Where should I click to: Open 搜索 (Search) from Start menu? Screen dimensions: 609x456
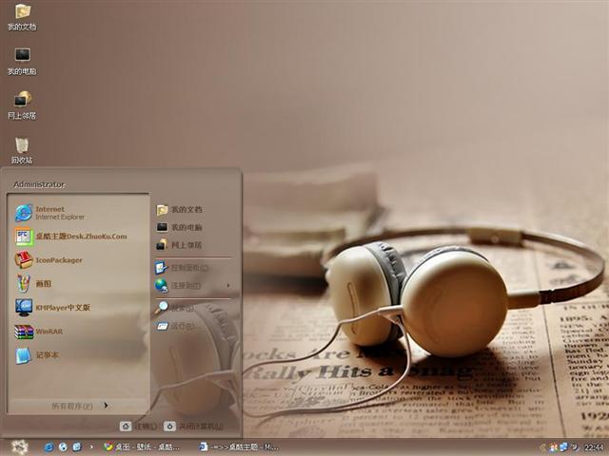click(x=181, y=308)
